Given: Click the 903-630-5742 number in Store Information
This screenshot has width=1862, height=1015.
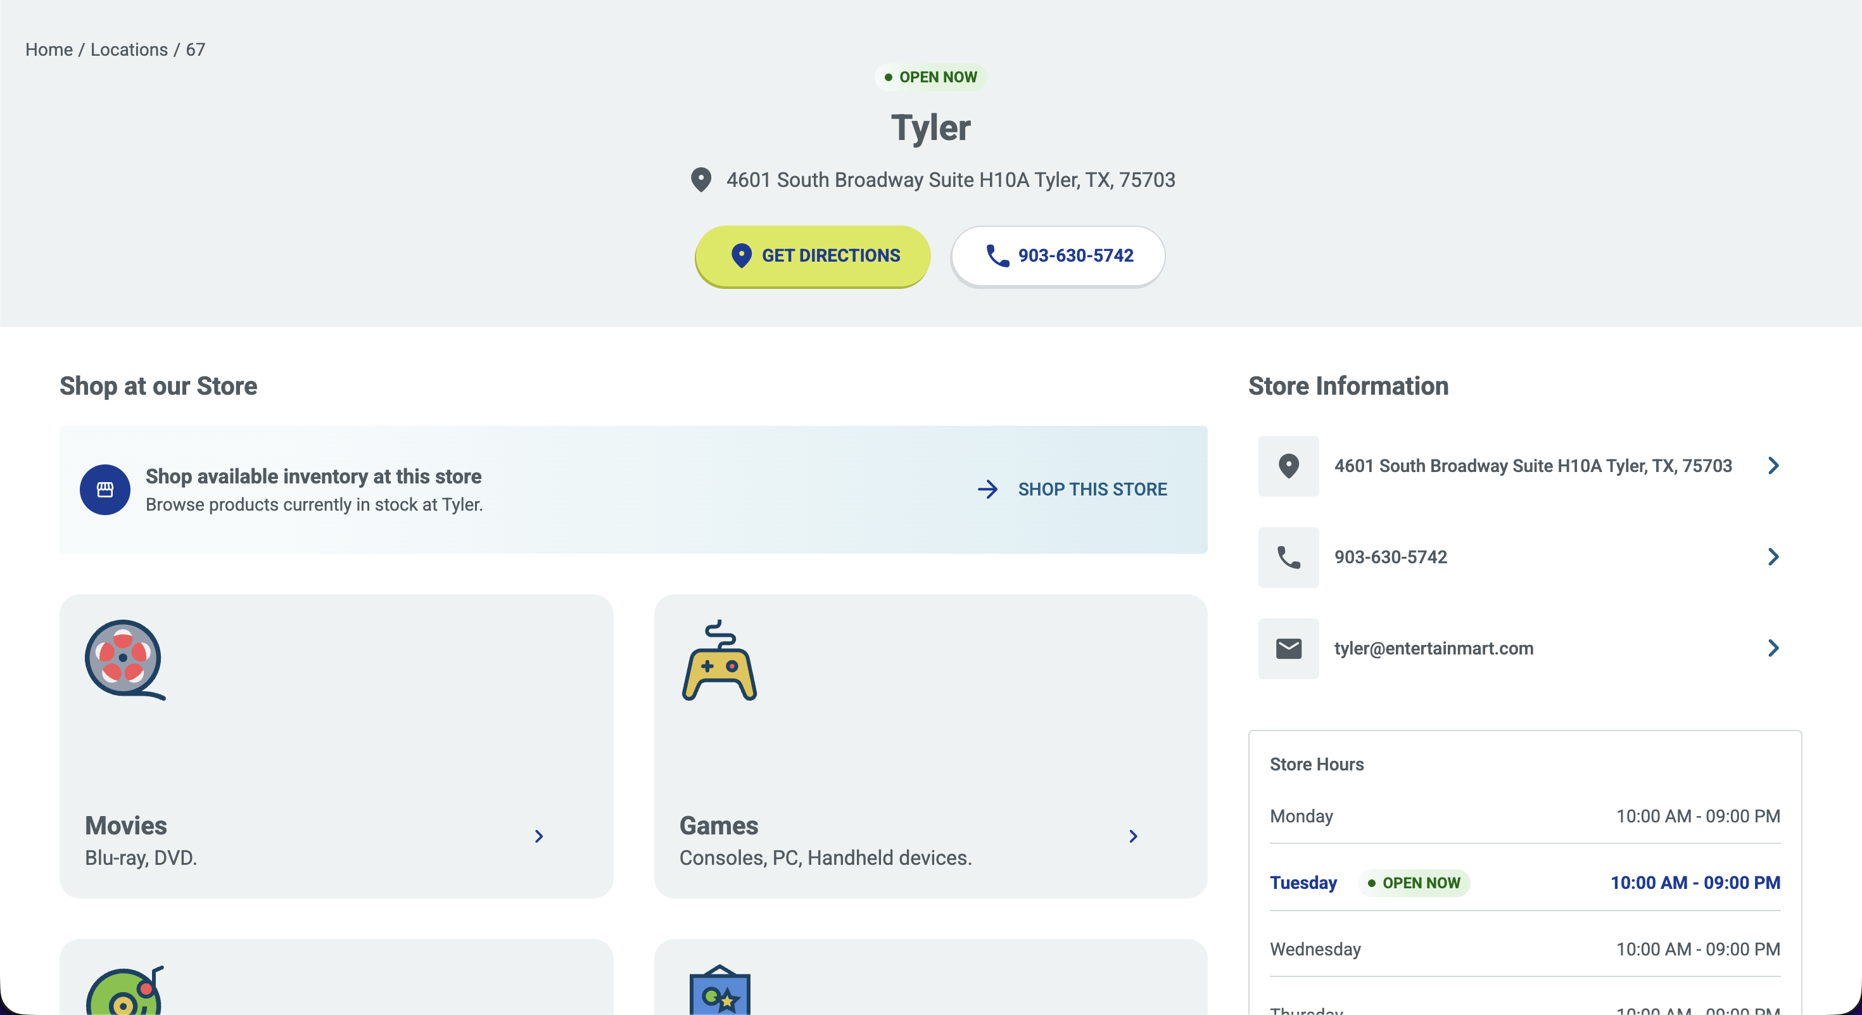Looking at the screenshot, I should click(x=1390, y=558).
